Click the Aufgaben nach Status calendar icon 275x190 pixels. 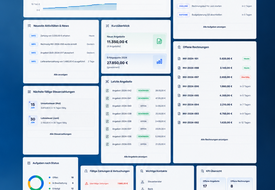point(29,163)
